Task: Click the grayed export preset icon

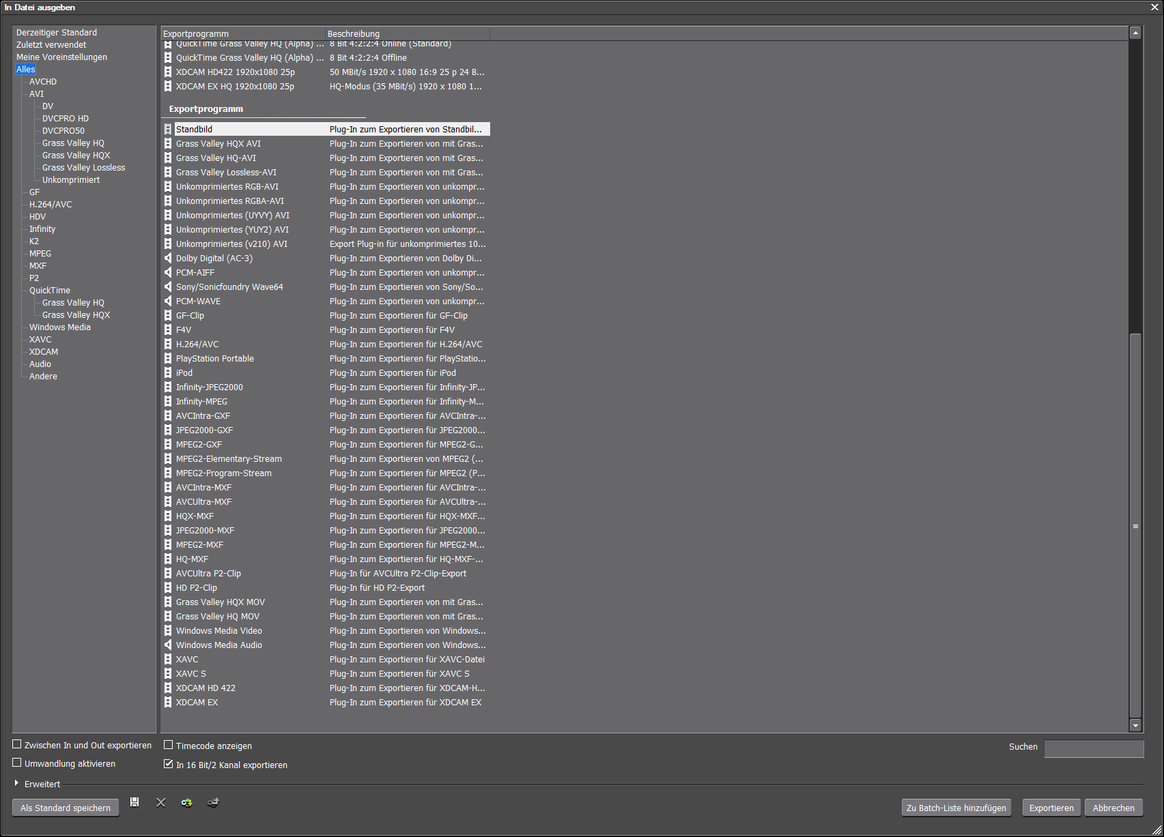Action: [213, 802]
